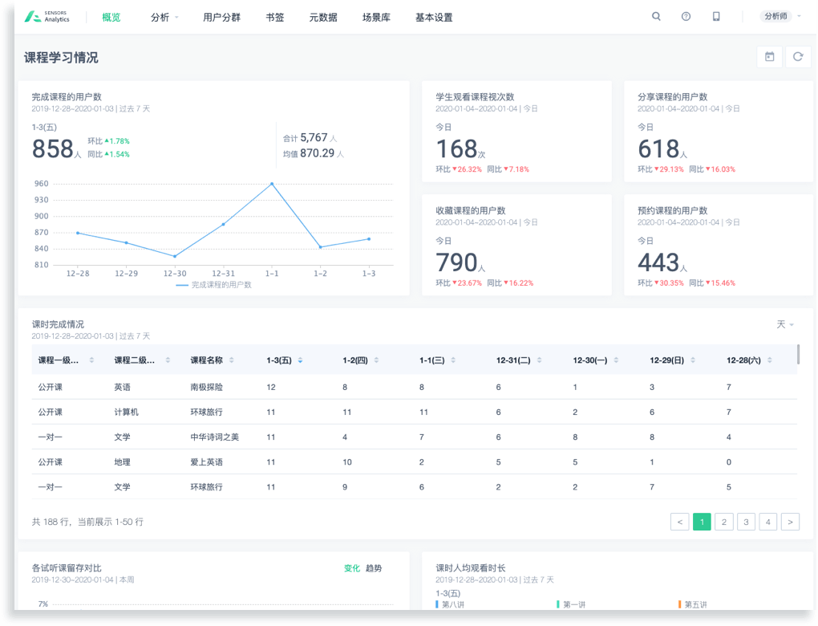Open the 分析师 account dropdown
Screen dimensions: 818x626
click(781, 16)
